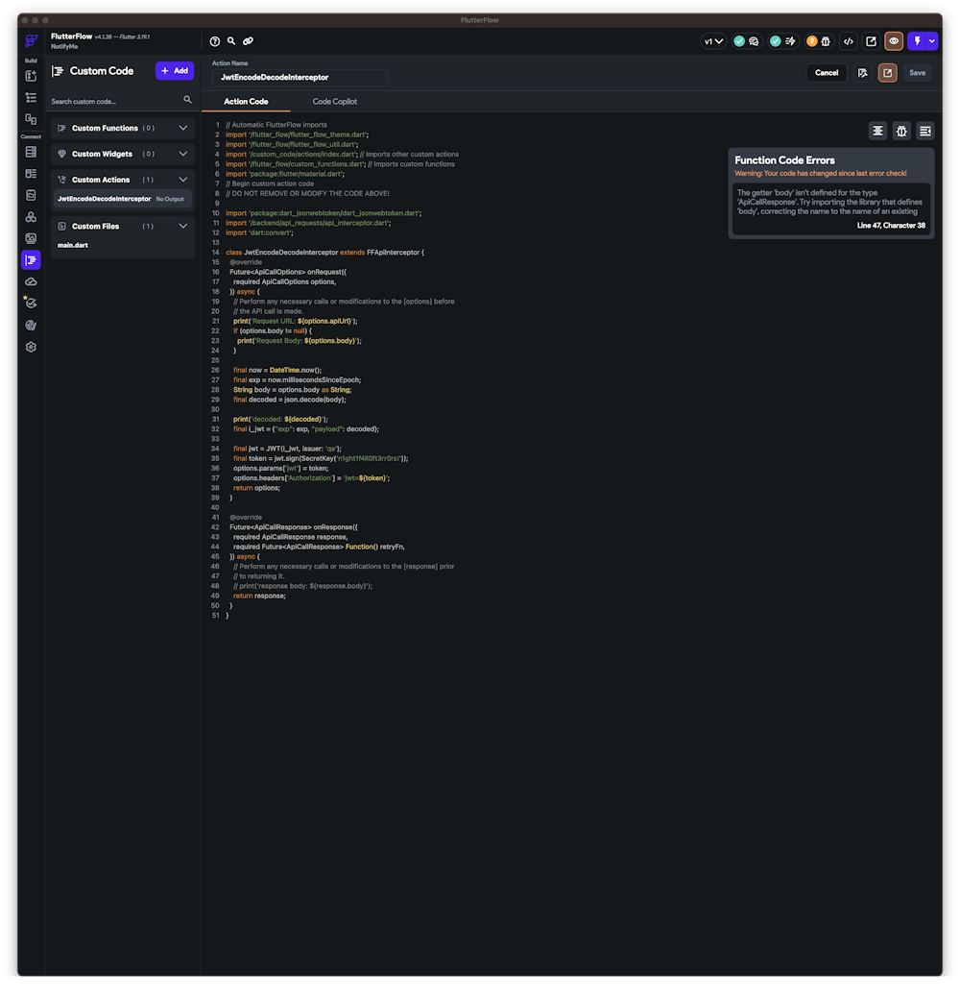The width and height of the screenshot is (960, 998).
Task: Click the Widget Tree icon in sidebar
Action: 31,97
